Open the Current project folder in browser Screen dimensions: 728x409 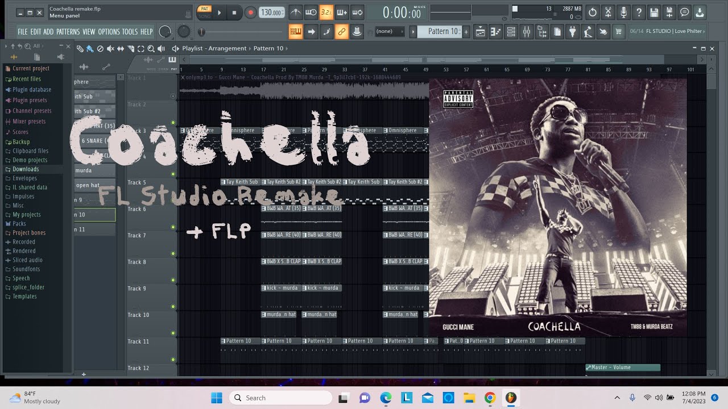(31, 68)
